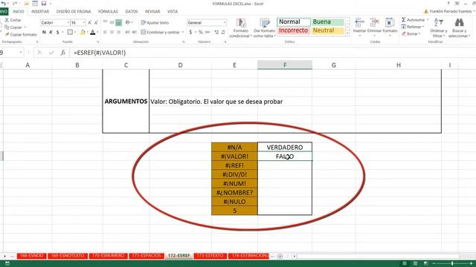476x267 pixels.
Task: Switch to DISEÑO DE PÁGINA tab
Action: [74, 12]
